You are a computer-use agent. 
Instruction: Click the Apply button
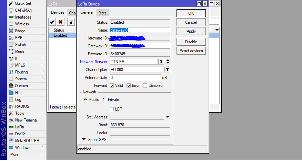[x=191, y=31]
